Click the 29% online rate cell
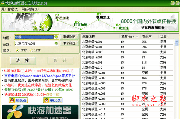180x119 pixels. click(x=144, y=47)
